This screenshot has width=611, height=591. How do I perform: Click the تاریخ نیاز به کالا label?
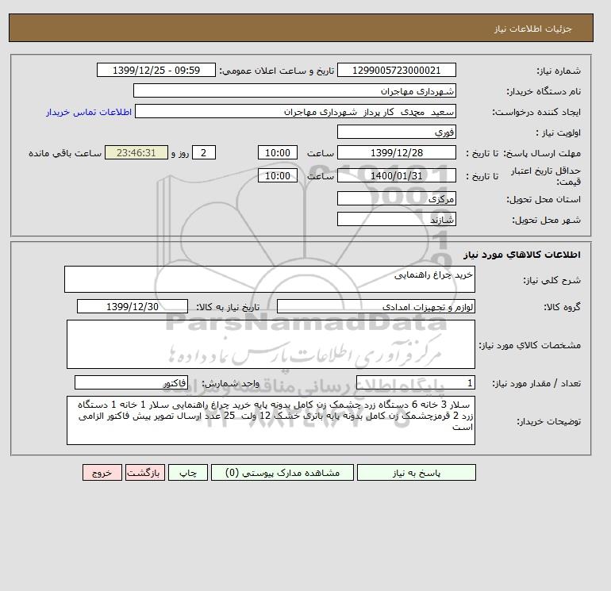[228, 307]
